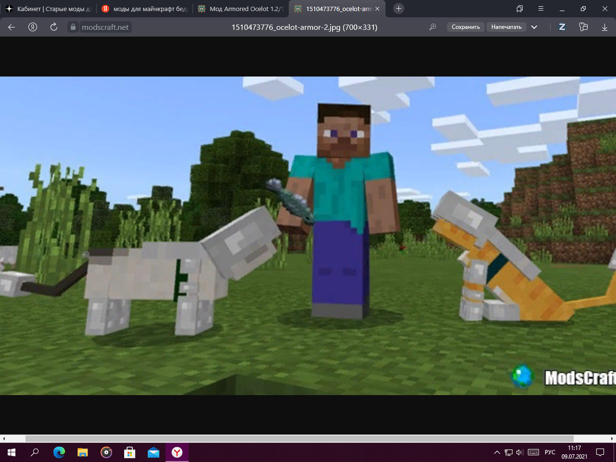Screen dimensions: 616x462
Task: Switch to the моды для майнкрафт бед tab
Action: [144, 9]
